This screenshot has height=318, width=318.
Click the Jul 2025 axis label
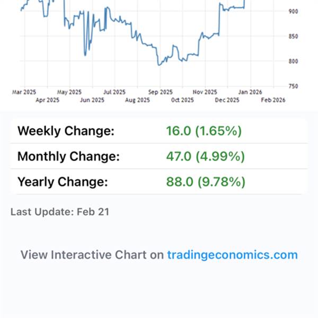tap(114, 92)
